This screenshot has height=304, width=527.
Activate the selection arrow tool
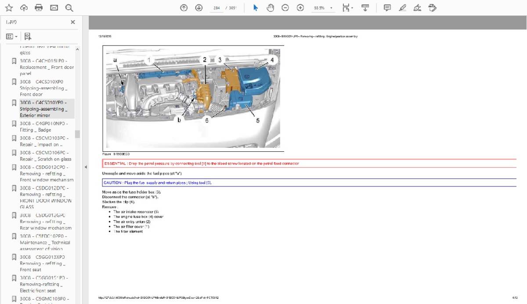click(256, 8)
